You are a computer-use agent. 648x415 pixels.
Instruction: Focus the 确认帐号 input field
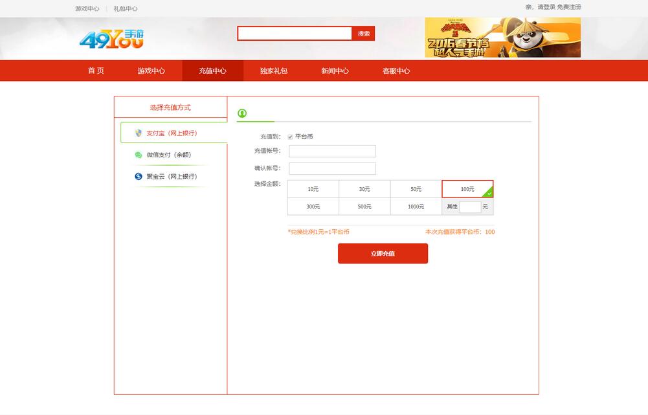tap(332, 168)
